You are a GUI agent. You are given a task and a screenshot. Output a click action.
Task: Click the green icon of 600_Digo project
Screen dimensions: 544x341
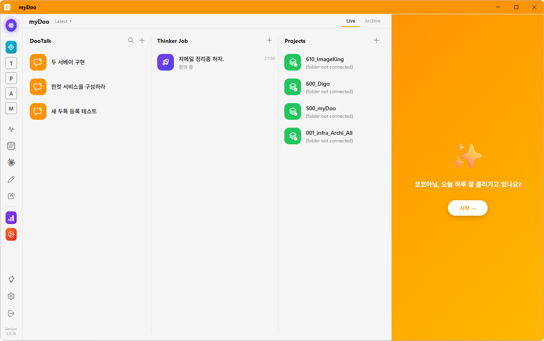pos(293,87)
